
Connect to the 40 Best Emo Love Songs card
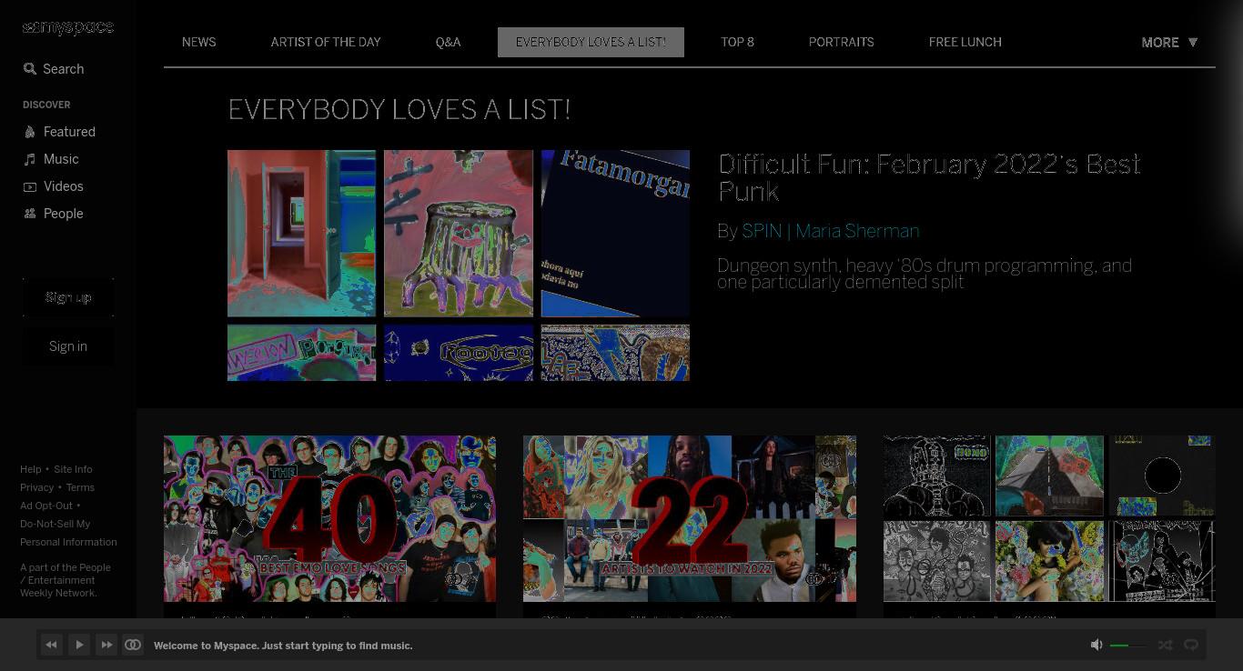point(454,578)
